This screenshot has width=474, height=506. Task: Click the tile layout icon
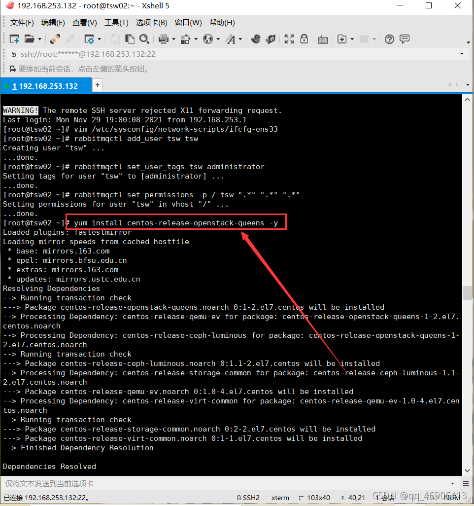[364, 39]
